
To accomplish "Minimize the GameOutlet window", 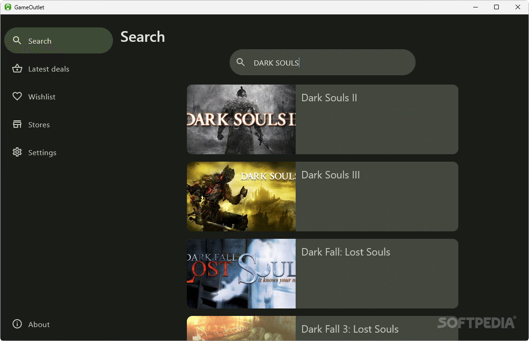I will click(x=476, y=7).
